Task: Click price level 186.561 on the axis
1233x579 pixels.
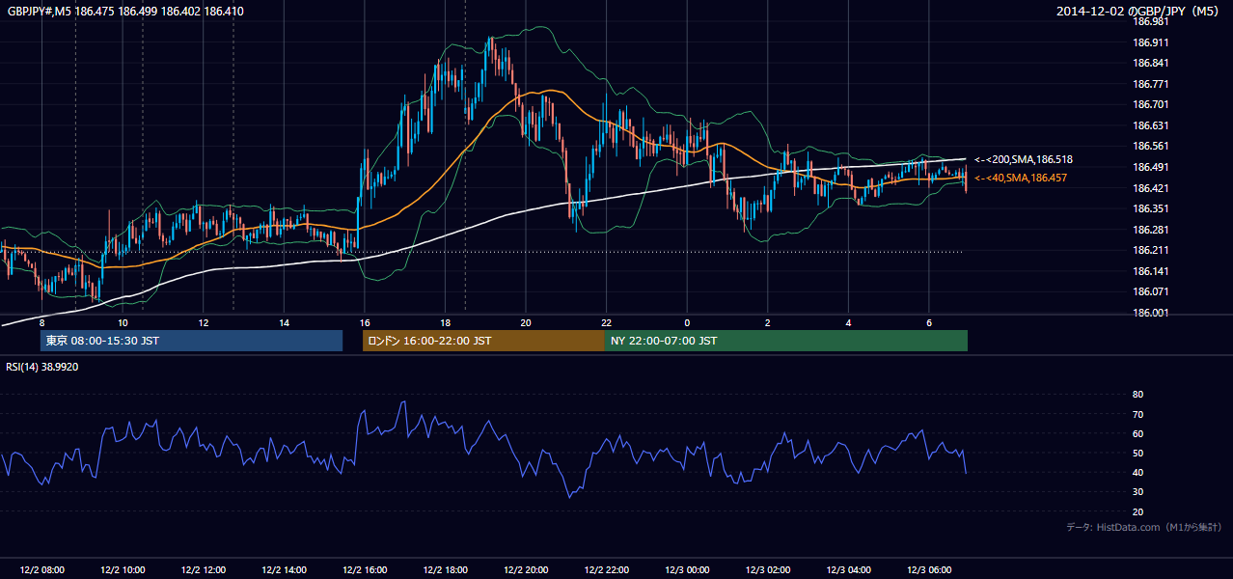Action: [x=1151, y=147]
